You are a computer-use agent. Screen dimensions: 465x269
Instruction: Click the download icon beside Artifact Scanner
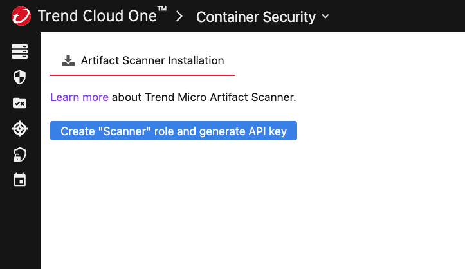click(68, 60)
